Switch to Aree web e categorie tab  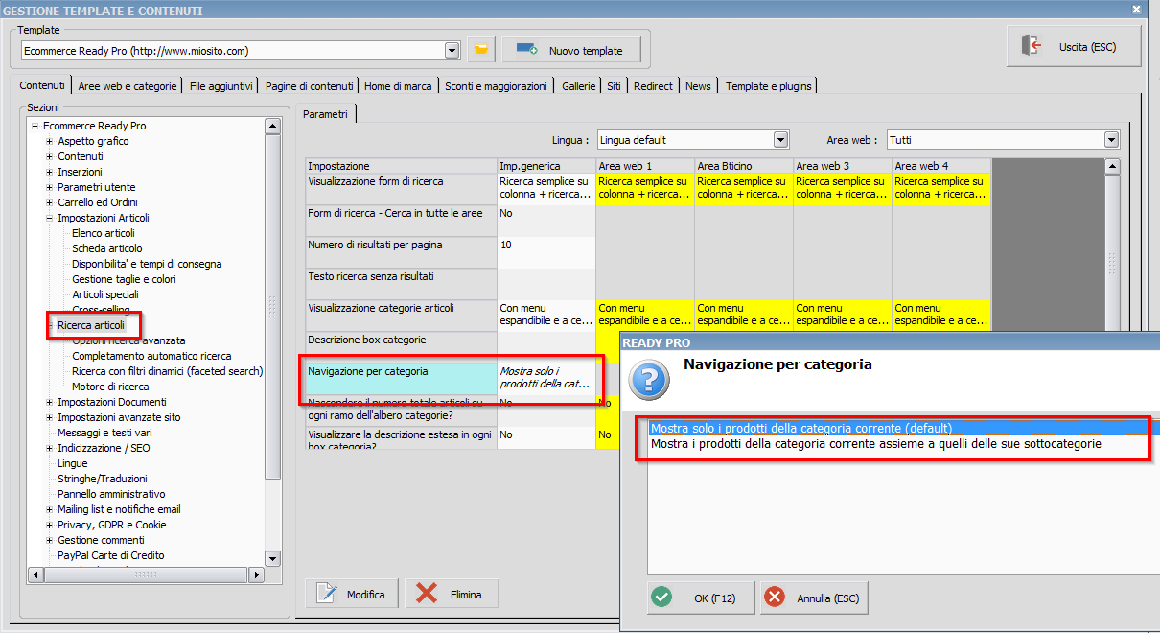coord(128,85)
